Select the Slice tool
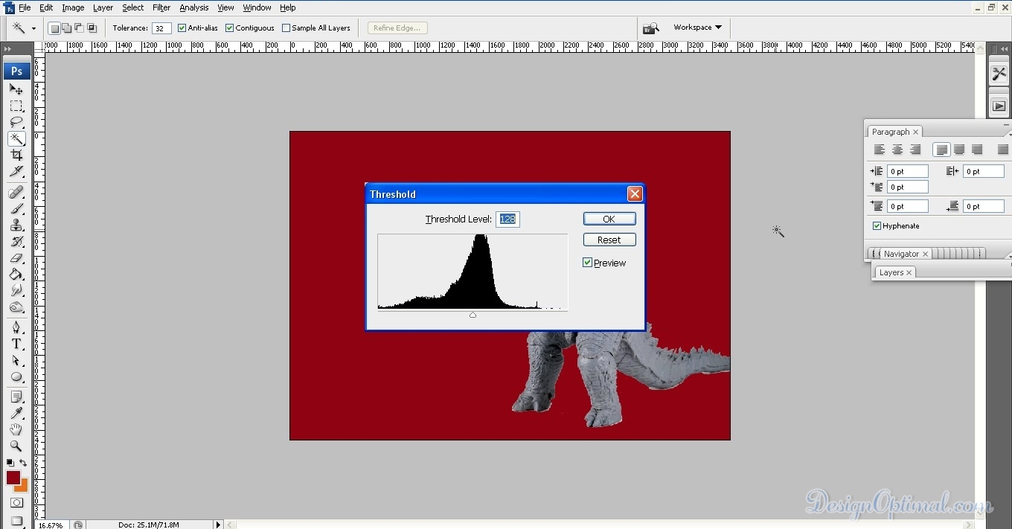 [x=16, y=171]
